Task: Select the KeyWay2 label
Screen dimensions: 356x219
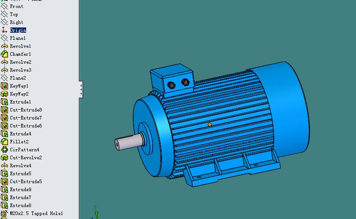Action: [19, 94]
